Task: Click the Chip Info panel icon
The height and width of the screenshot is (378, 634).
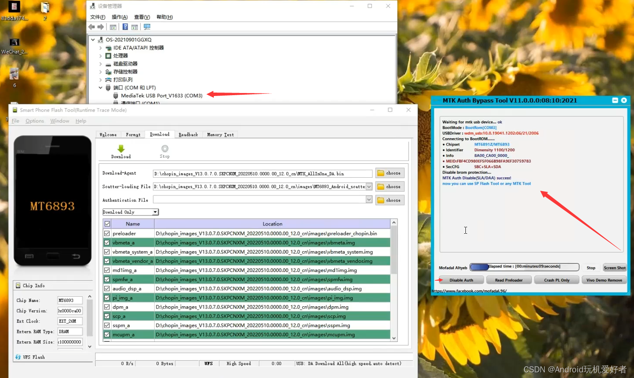Action: (18, 285)
